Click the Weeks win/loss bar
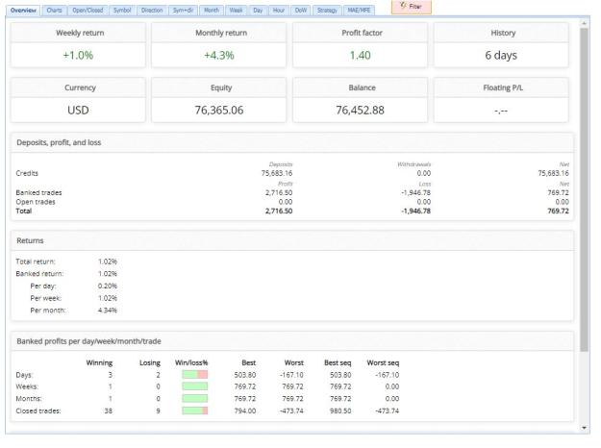 click(x=194, y=386)
